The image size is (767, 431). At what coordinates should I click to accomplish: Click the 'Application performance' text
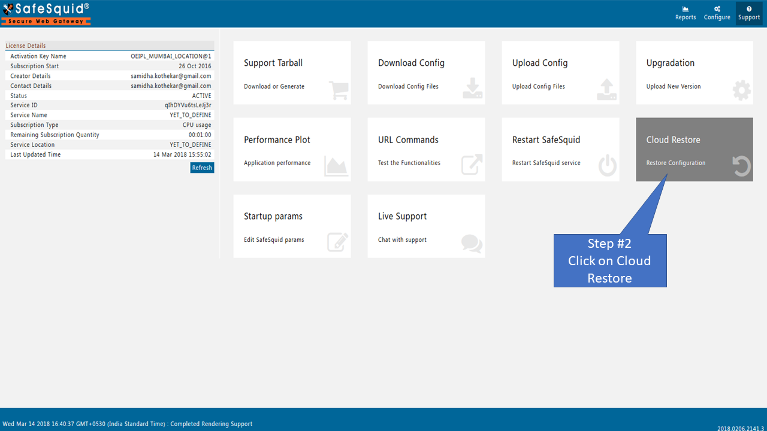(x=277, y=163)
